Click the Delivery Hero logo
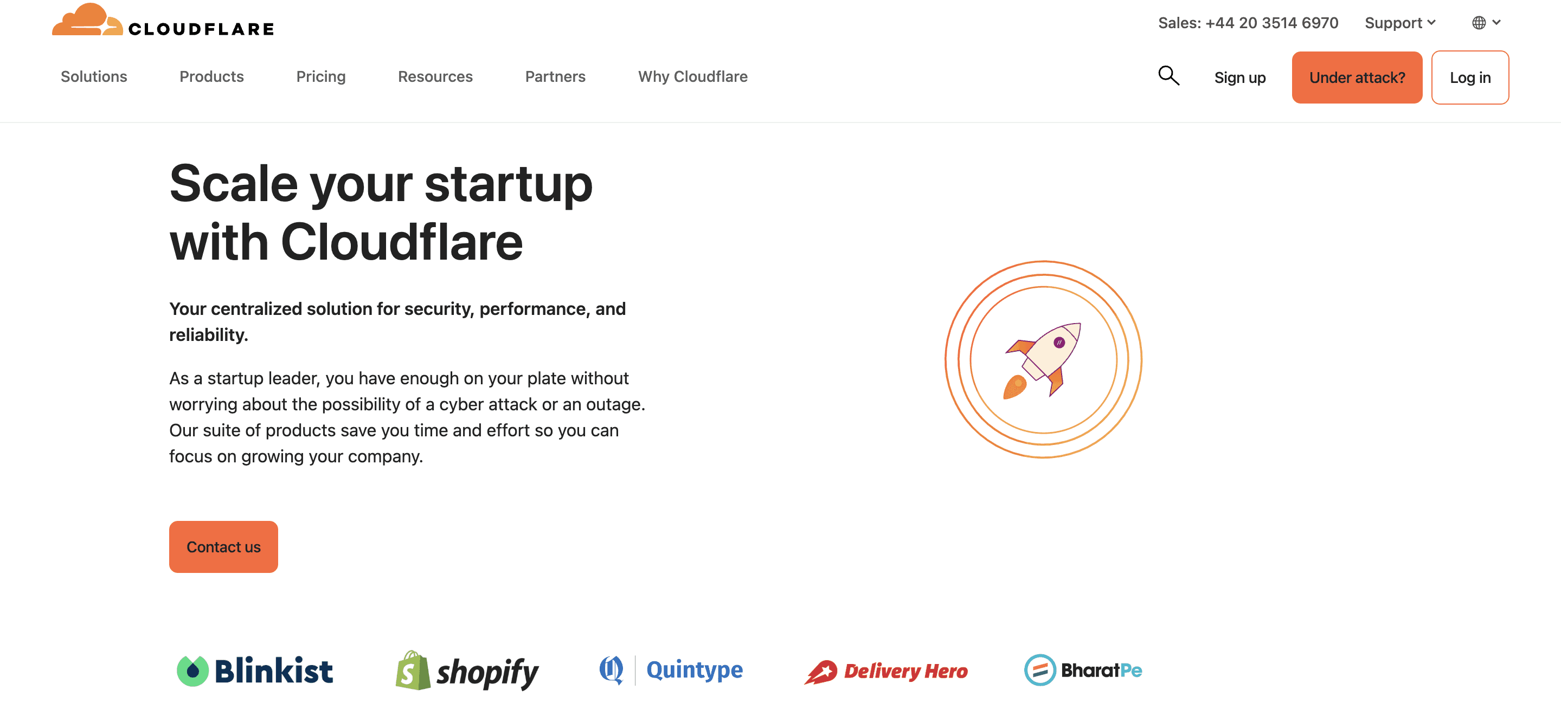Image resolution: width=1561 pixels, height=722 pixels. (886, 671)
